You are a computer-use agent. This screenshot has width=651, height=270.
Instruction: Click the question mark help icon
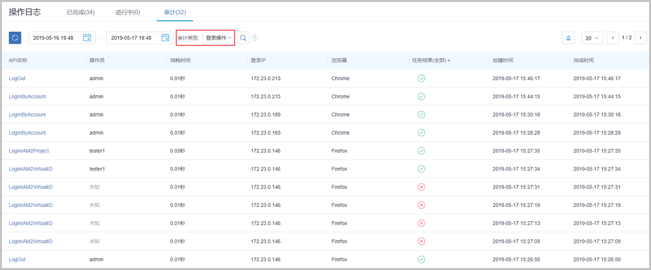point(255,38)
